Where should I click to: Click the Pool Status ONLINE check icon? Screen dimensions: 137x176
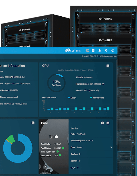pyautogui.click(x=63, y=148)
